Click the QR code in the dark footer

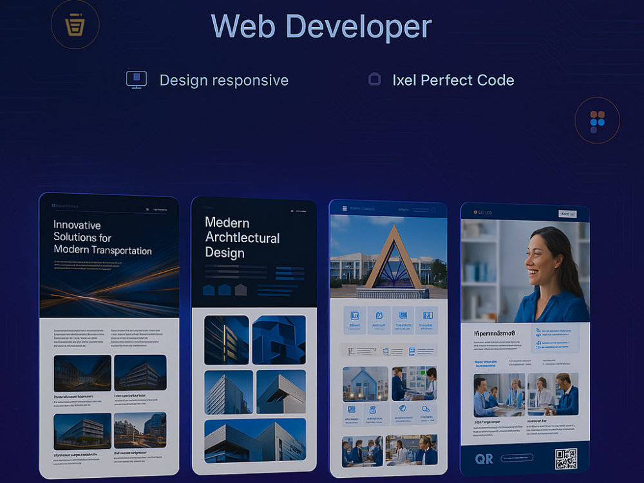[x=566, y=459]
